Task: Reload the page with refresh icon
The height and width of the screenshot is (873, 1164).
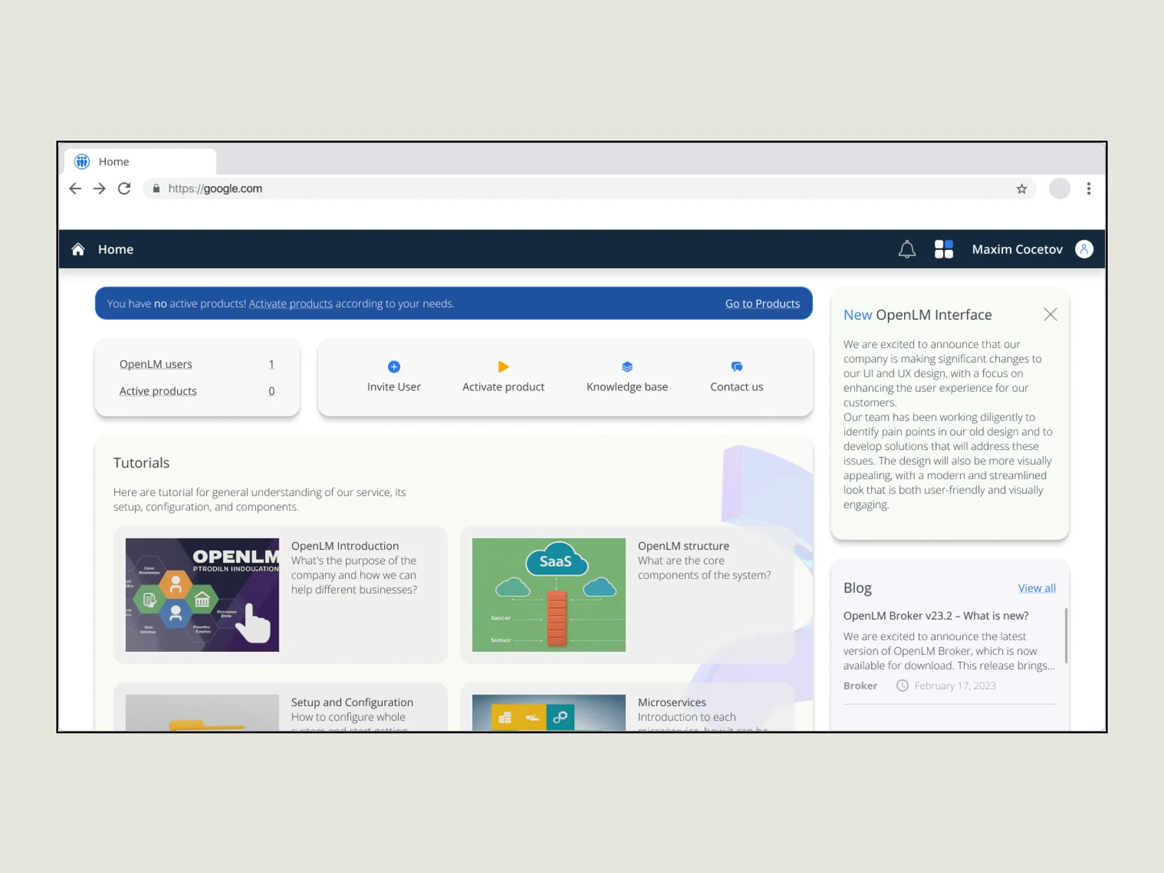Action: pos(124,188)
